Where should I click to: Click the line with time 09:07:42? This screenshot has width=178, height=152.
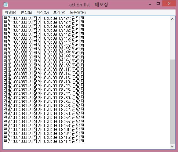(x=44, y=34)
